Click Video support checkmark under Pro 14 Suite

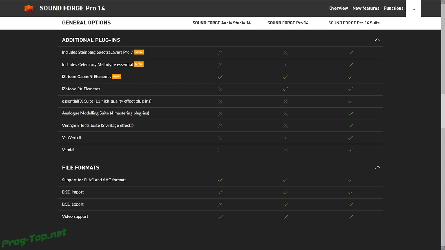pyautogui.click(x=350, y=217)
